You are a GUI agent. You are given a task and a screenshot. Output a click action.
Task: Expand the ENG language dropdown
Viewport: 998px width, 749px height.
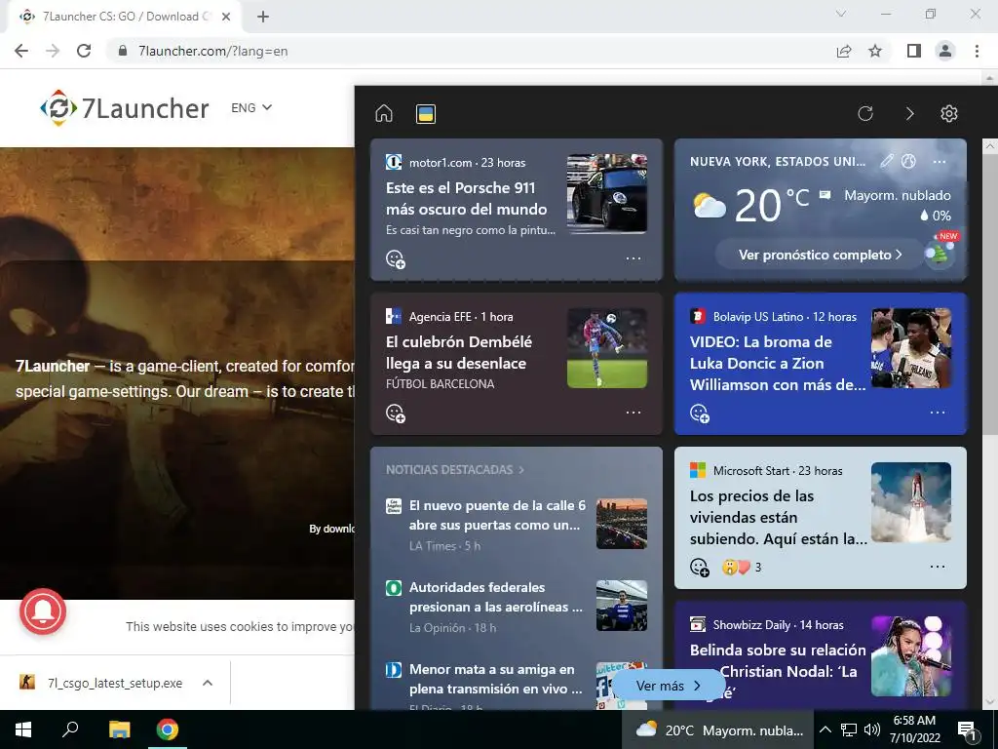point(251,107)
